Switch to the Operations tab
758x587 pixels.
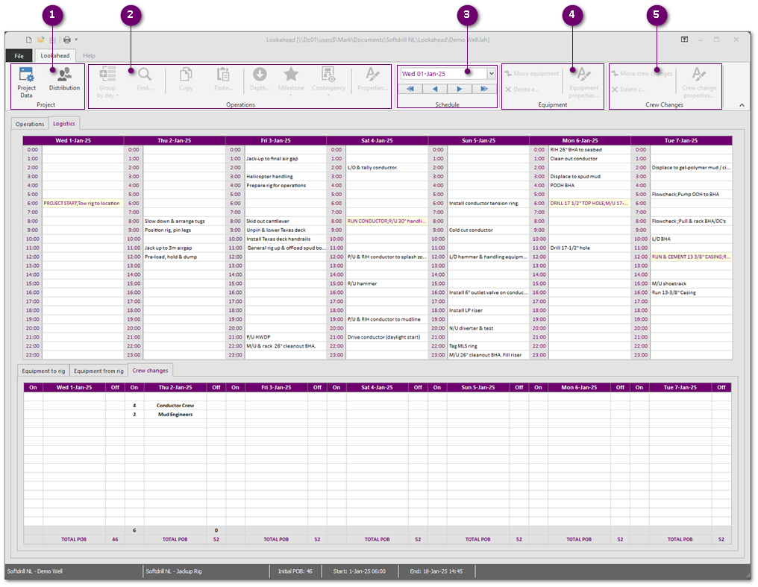pos(31,124)
